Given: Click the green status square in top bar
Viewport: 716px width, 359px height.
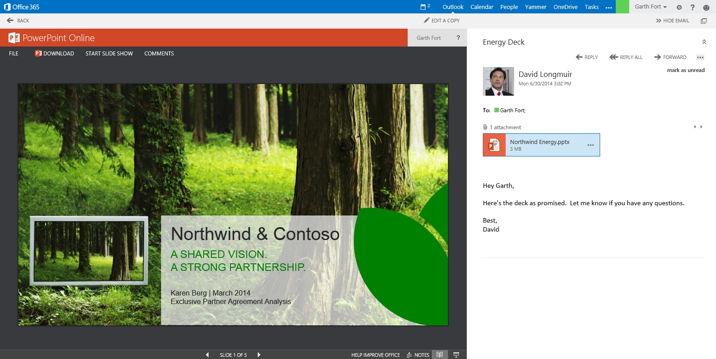Looking at the screenshot, I should 622,7.
